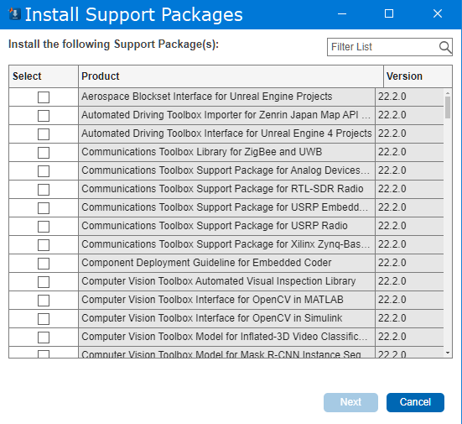The width and height of the screenshot is (462, 424).
Task: Check the USRP Radio support package box
Action: 44,227
